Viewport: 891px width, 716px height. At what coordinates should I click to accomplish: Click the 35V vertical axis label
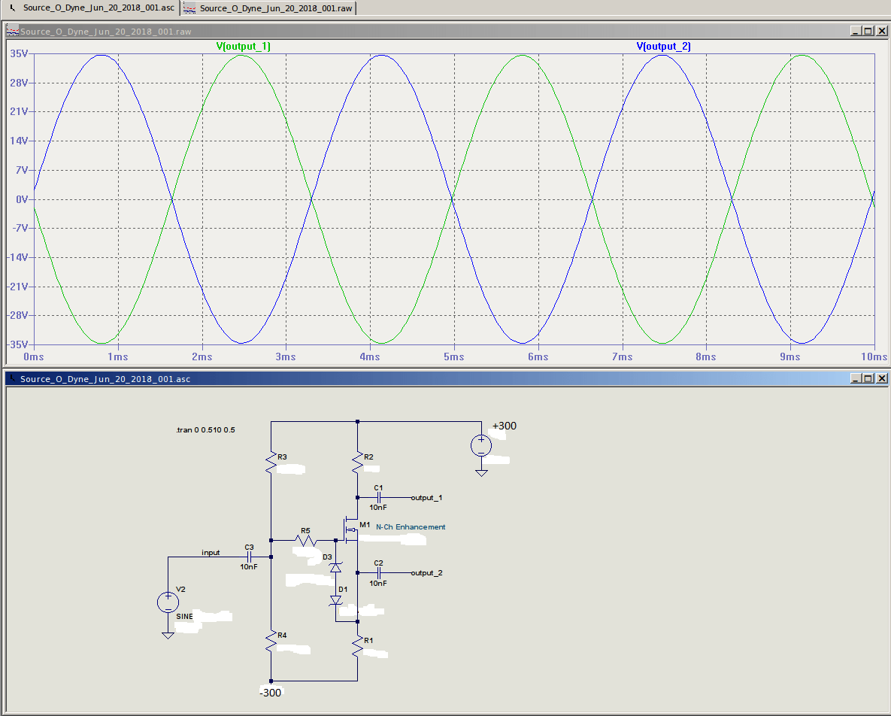tap(19, 53)
